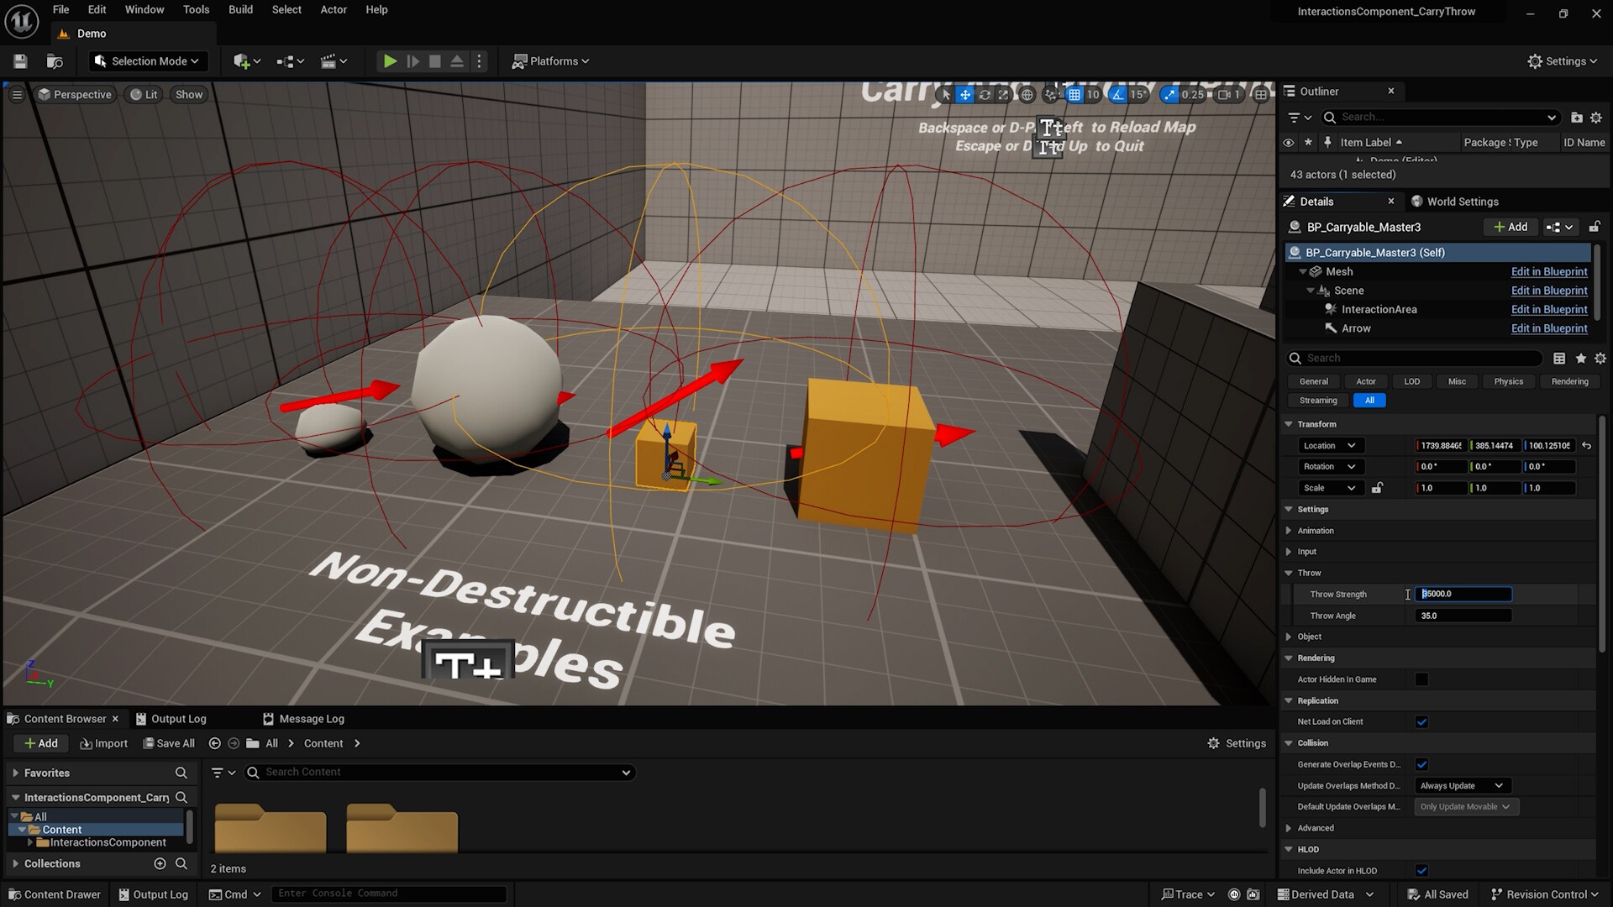Open the viewport hamburger options menu
The width and height of the screenshot is (1613, 907).
(17, 95)
